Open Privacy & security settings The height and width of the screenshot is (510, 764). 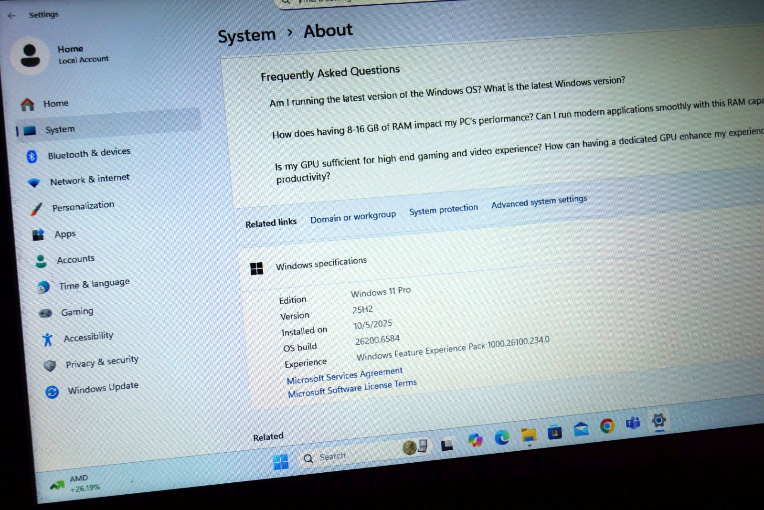click(x=102, y=362)
